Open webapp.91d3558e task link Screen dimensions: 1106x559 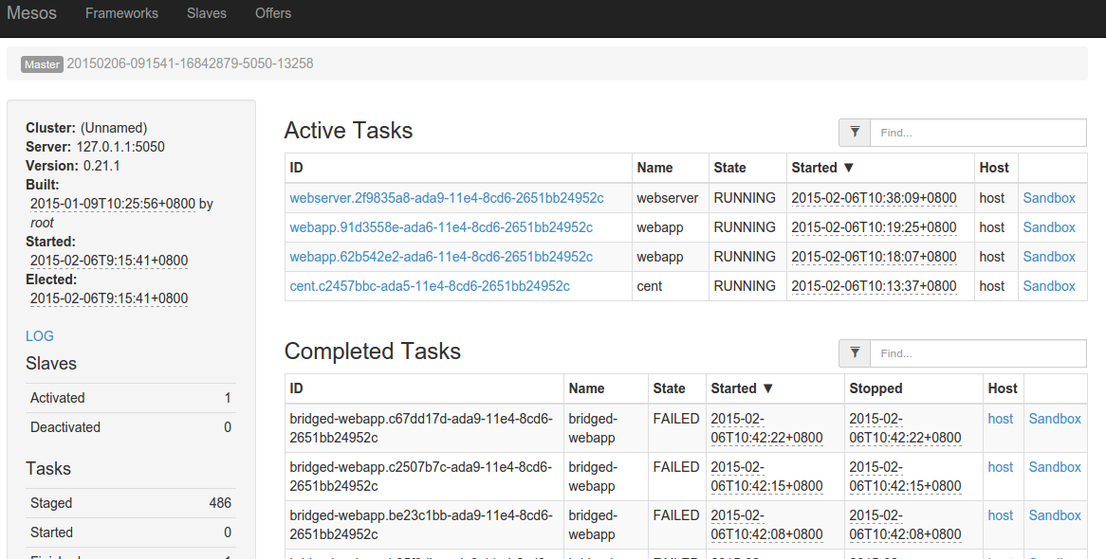(441, 227)
